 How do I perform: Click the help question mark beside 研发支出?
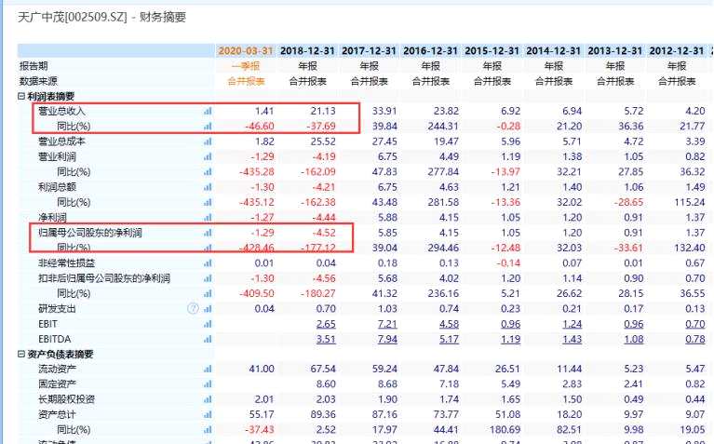click(x=193, y=309)
